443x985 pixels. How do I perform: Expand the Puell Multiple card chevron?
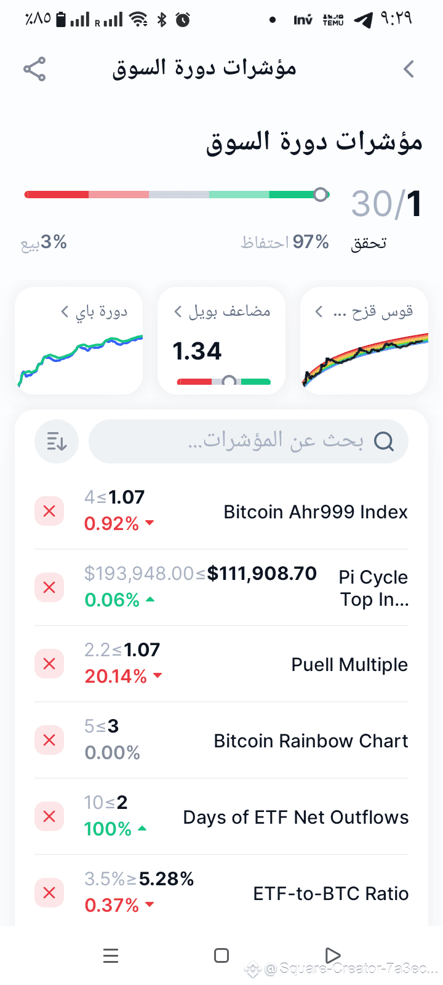pos(178,312)
